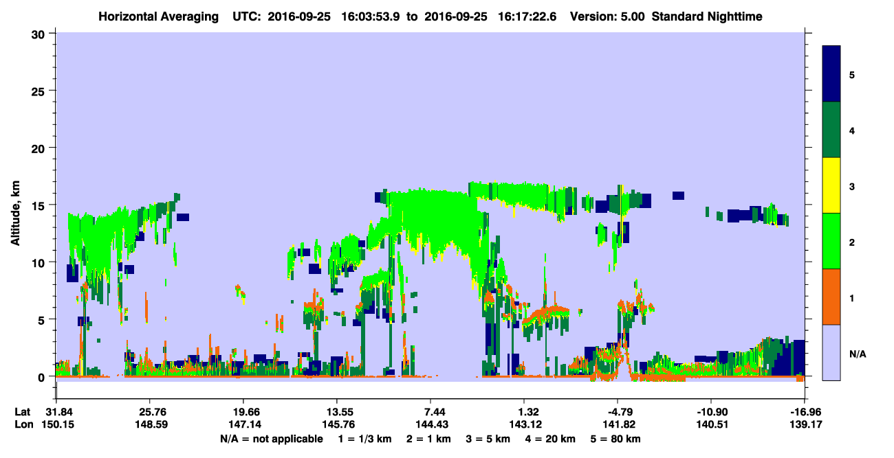
Task: Click the colorbar label '4'
Action: coord(852,130)
